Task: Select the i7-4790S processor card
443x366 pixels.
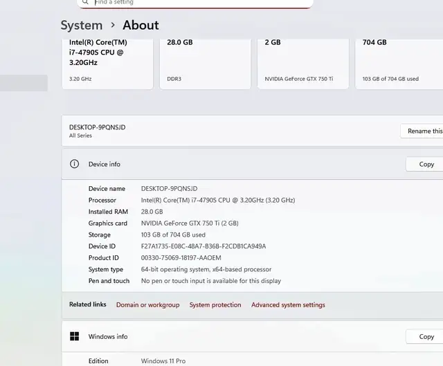Action: pos(107,64)
